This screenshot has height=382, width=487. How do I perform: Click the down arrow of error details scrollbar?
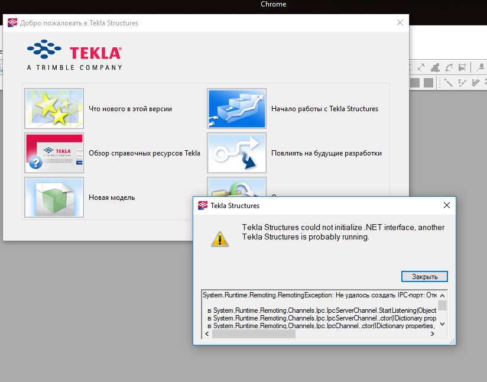click(443, 324)
